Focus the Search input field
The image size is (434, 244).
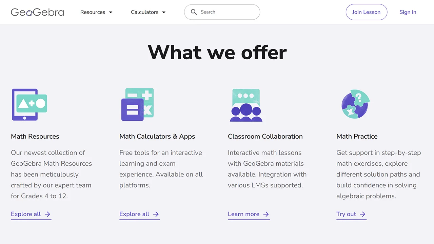(227, 12)
